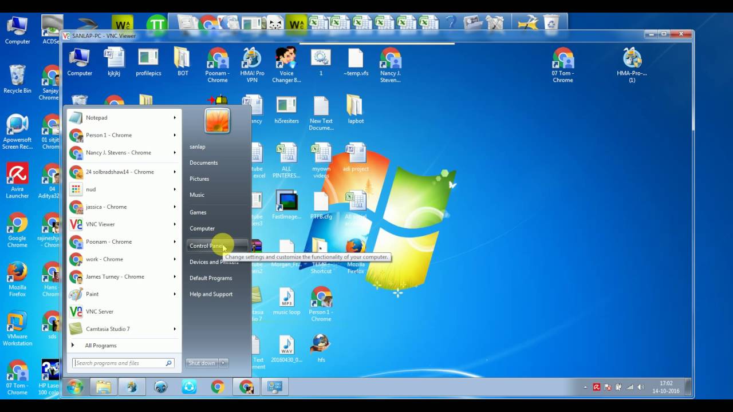The width and height of the screenshot is (733, 412).
Task: Click the Start orb on remote taskbar
Action: 75,387
